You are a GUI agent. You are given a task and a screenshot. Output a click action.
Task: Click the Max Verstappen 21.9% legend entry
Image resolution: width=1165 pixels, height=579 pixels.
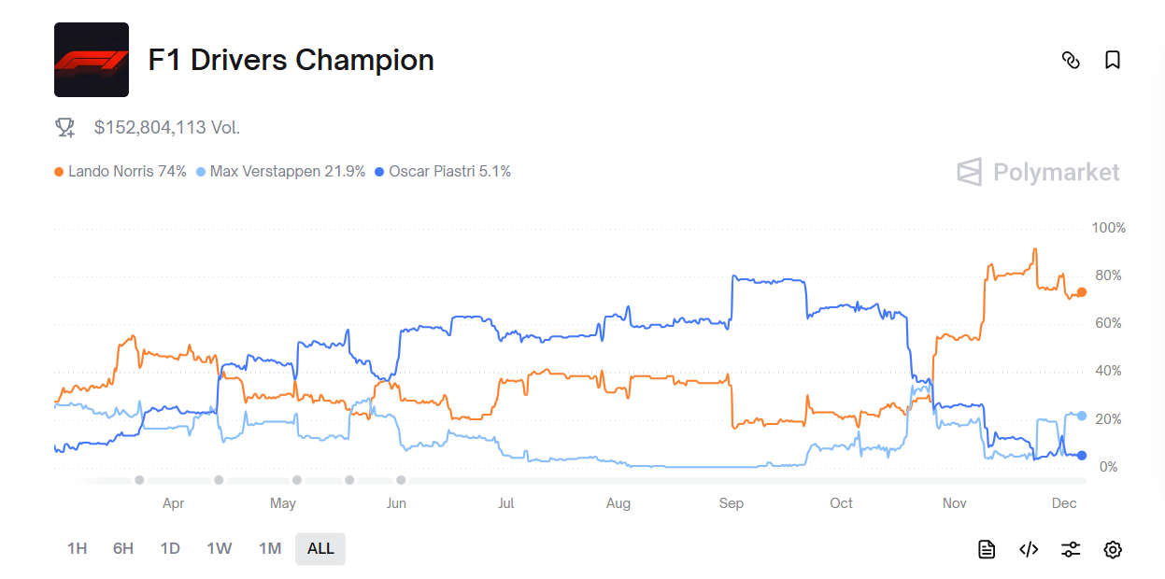281,172
